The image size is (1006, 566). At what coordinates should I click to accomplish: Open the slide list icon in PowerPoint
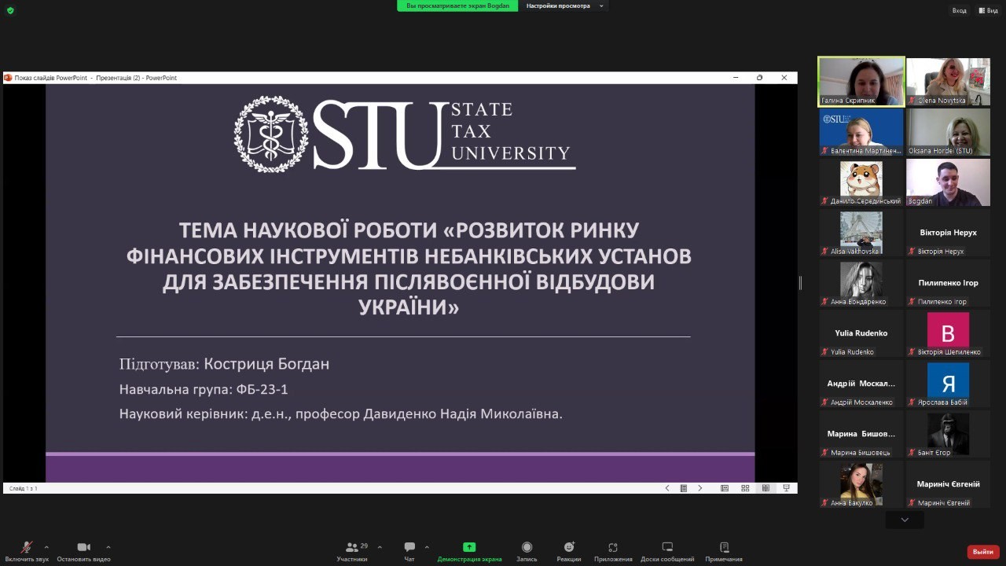tap(684, 488)
